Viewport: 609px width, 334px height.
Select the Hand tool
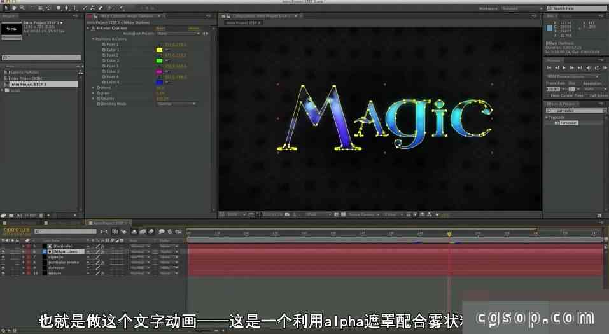coord(13,8)
